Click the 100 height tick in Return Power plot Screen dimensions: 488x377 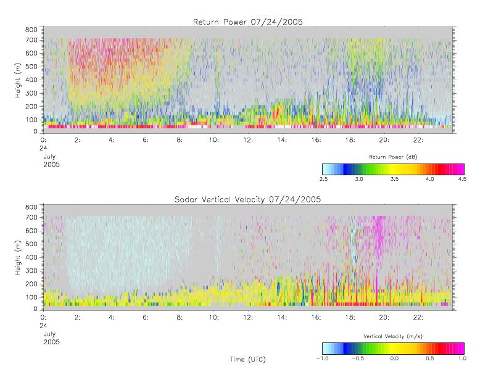click(x=31, y=120)
